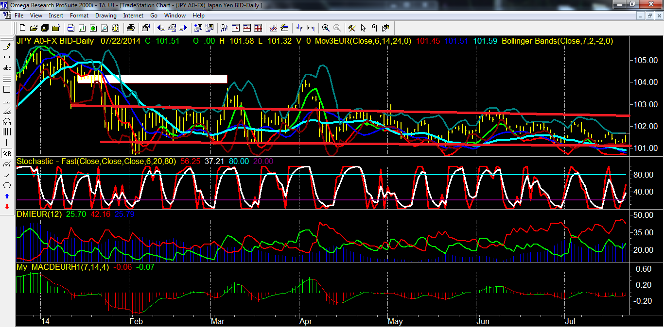Screen dimensions: 664x327
Task: Select the pencil trendline drawing tool
Action: tap(7, 47)
